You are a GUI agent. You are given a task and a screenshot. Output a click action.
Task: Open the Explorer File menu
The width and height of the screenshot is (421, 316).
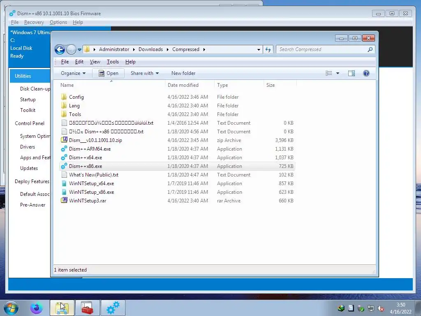65,62
